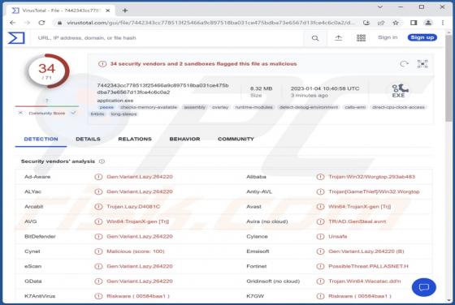
Task: Click the Sign up button
Action: [x=422, y=37]
